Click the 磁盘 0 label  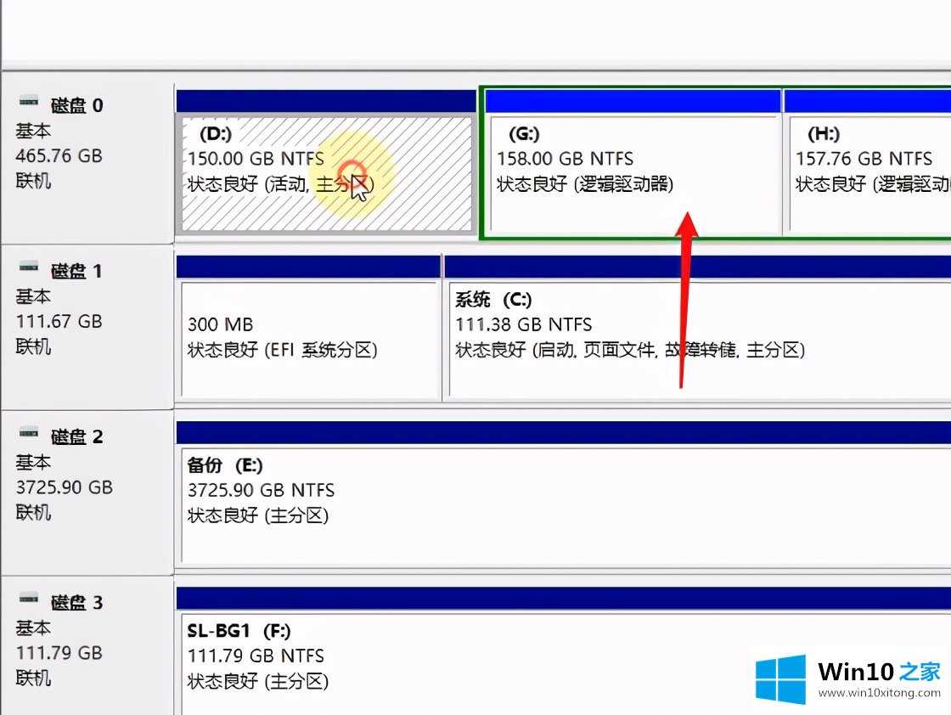[76, 105]
